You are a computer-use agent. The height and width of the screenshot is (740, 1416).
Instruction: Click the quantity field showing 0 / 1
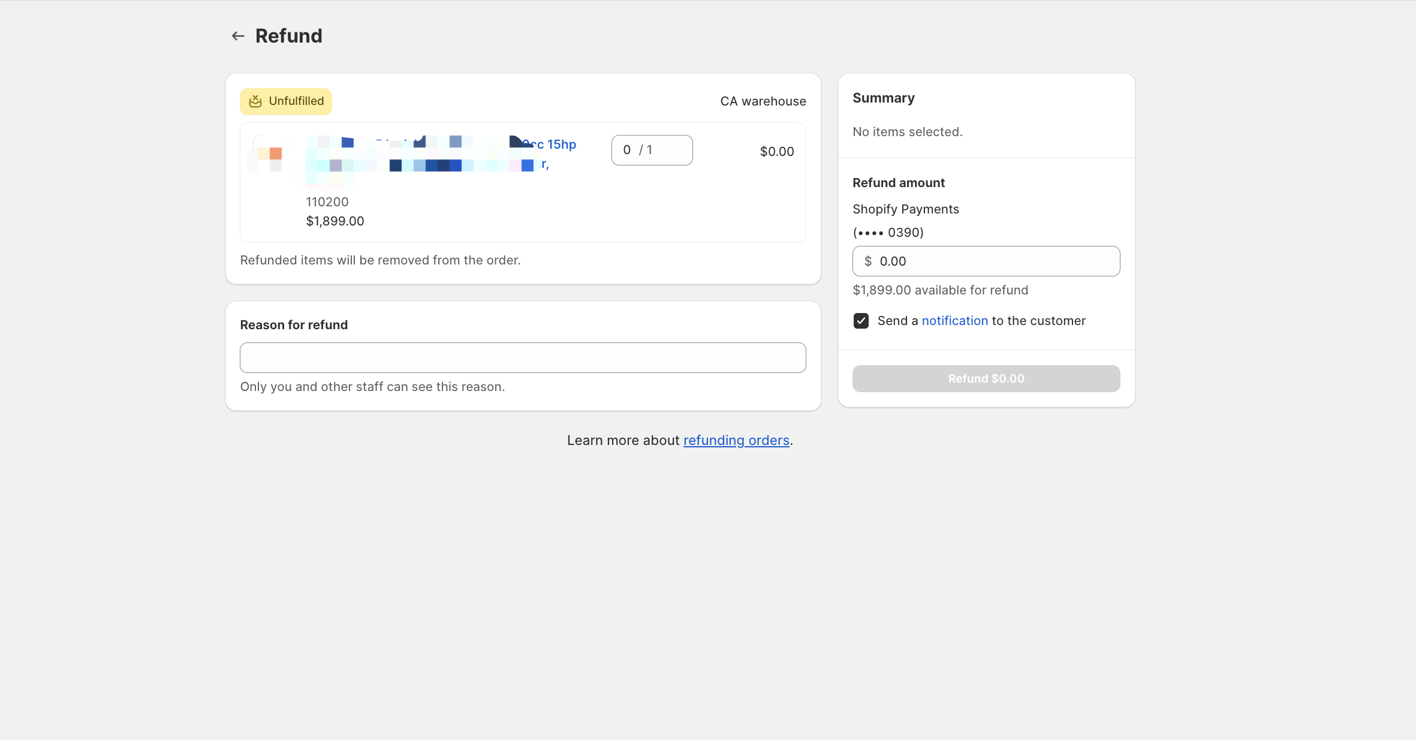[652, 150]
